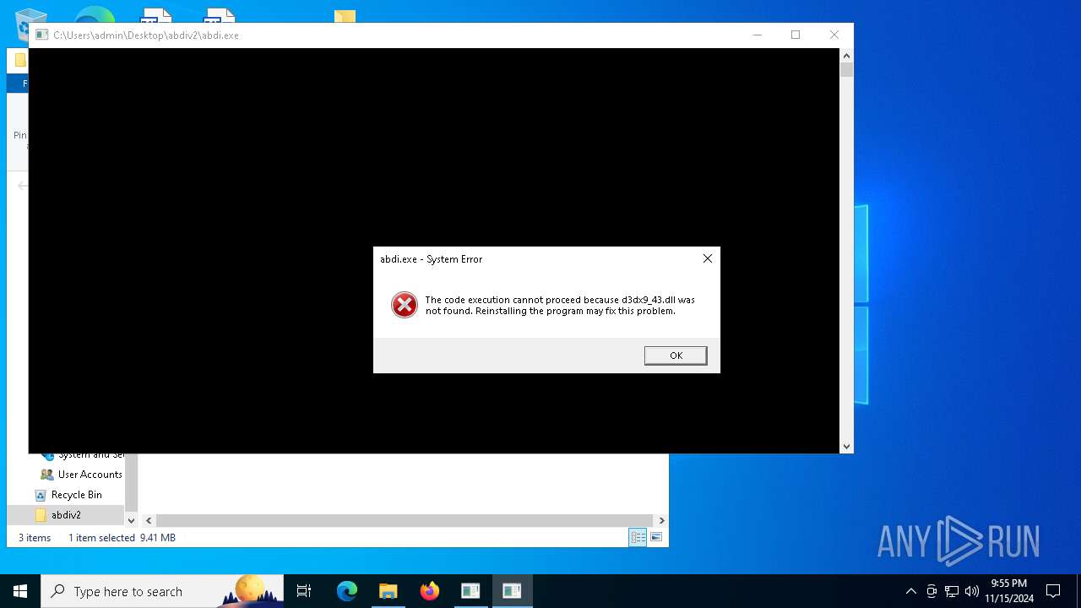The width and height of the screenshot is (1081, 608).
Task: Click OK in the System Error dialog
Action: pyautogui.click(x=676, y=356)
